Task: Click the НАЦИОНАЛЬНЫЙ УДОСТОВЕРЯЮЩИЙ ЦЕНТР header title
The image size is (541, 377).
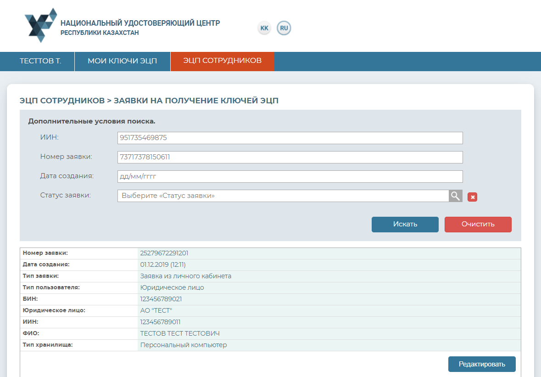Action: (140, 23)
